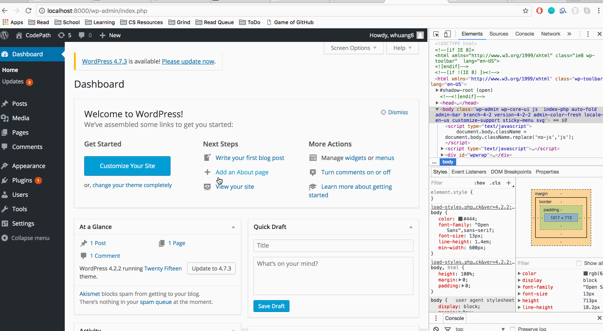603x331 pixels.
Task: Click the Save Draft button
Action: (271, 306)
